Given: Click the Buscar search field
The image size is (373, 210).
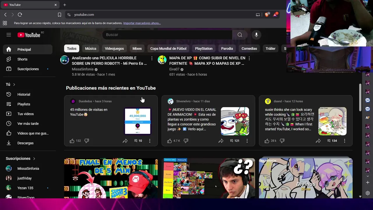Looking at the screenshot, I should coord(167,35).
